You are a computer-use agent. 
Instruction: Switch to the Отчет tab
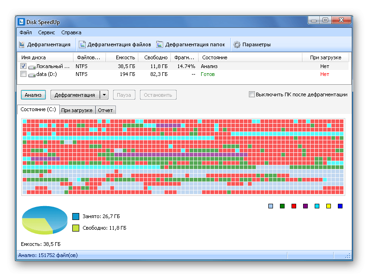[x=105, y=110]
